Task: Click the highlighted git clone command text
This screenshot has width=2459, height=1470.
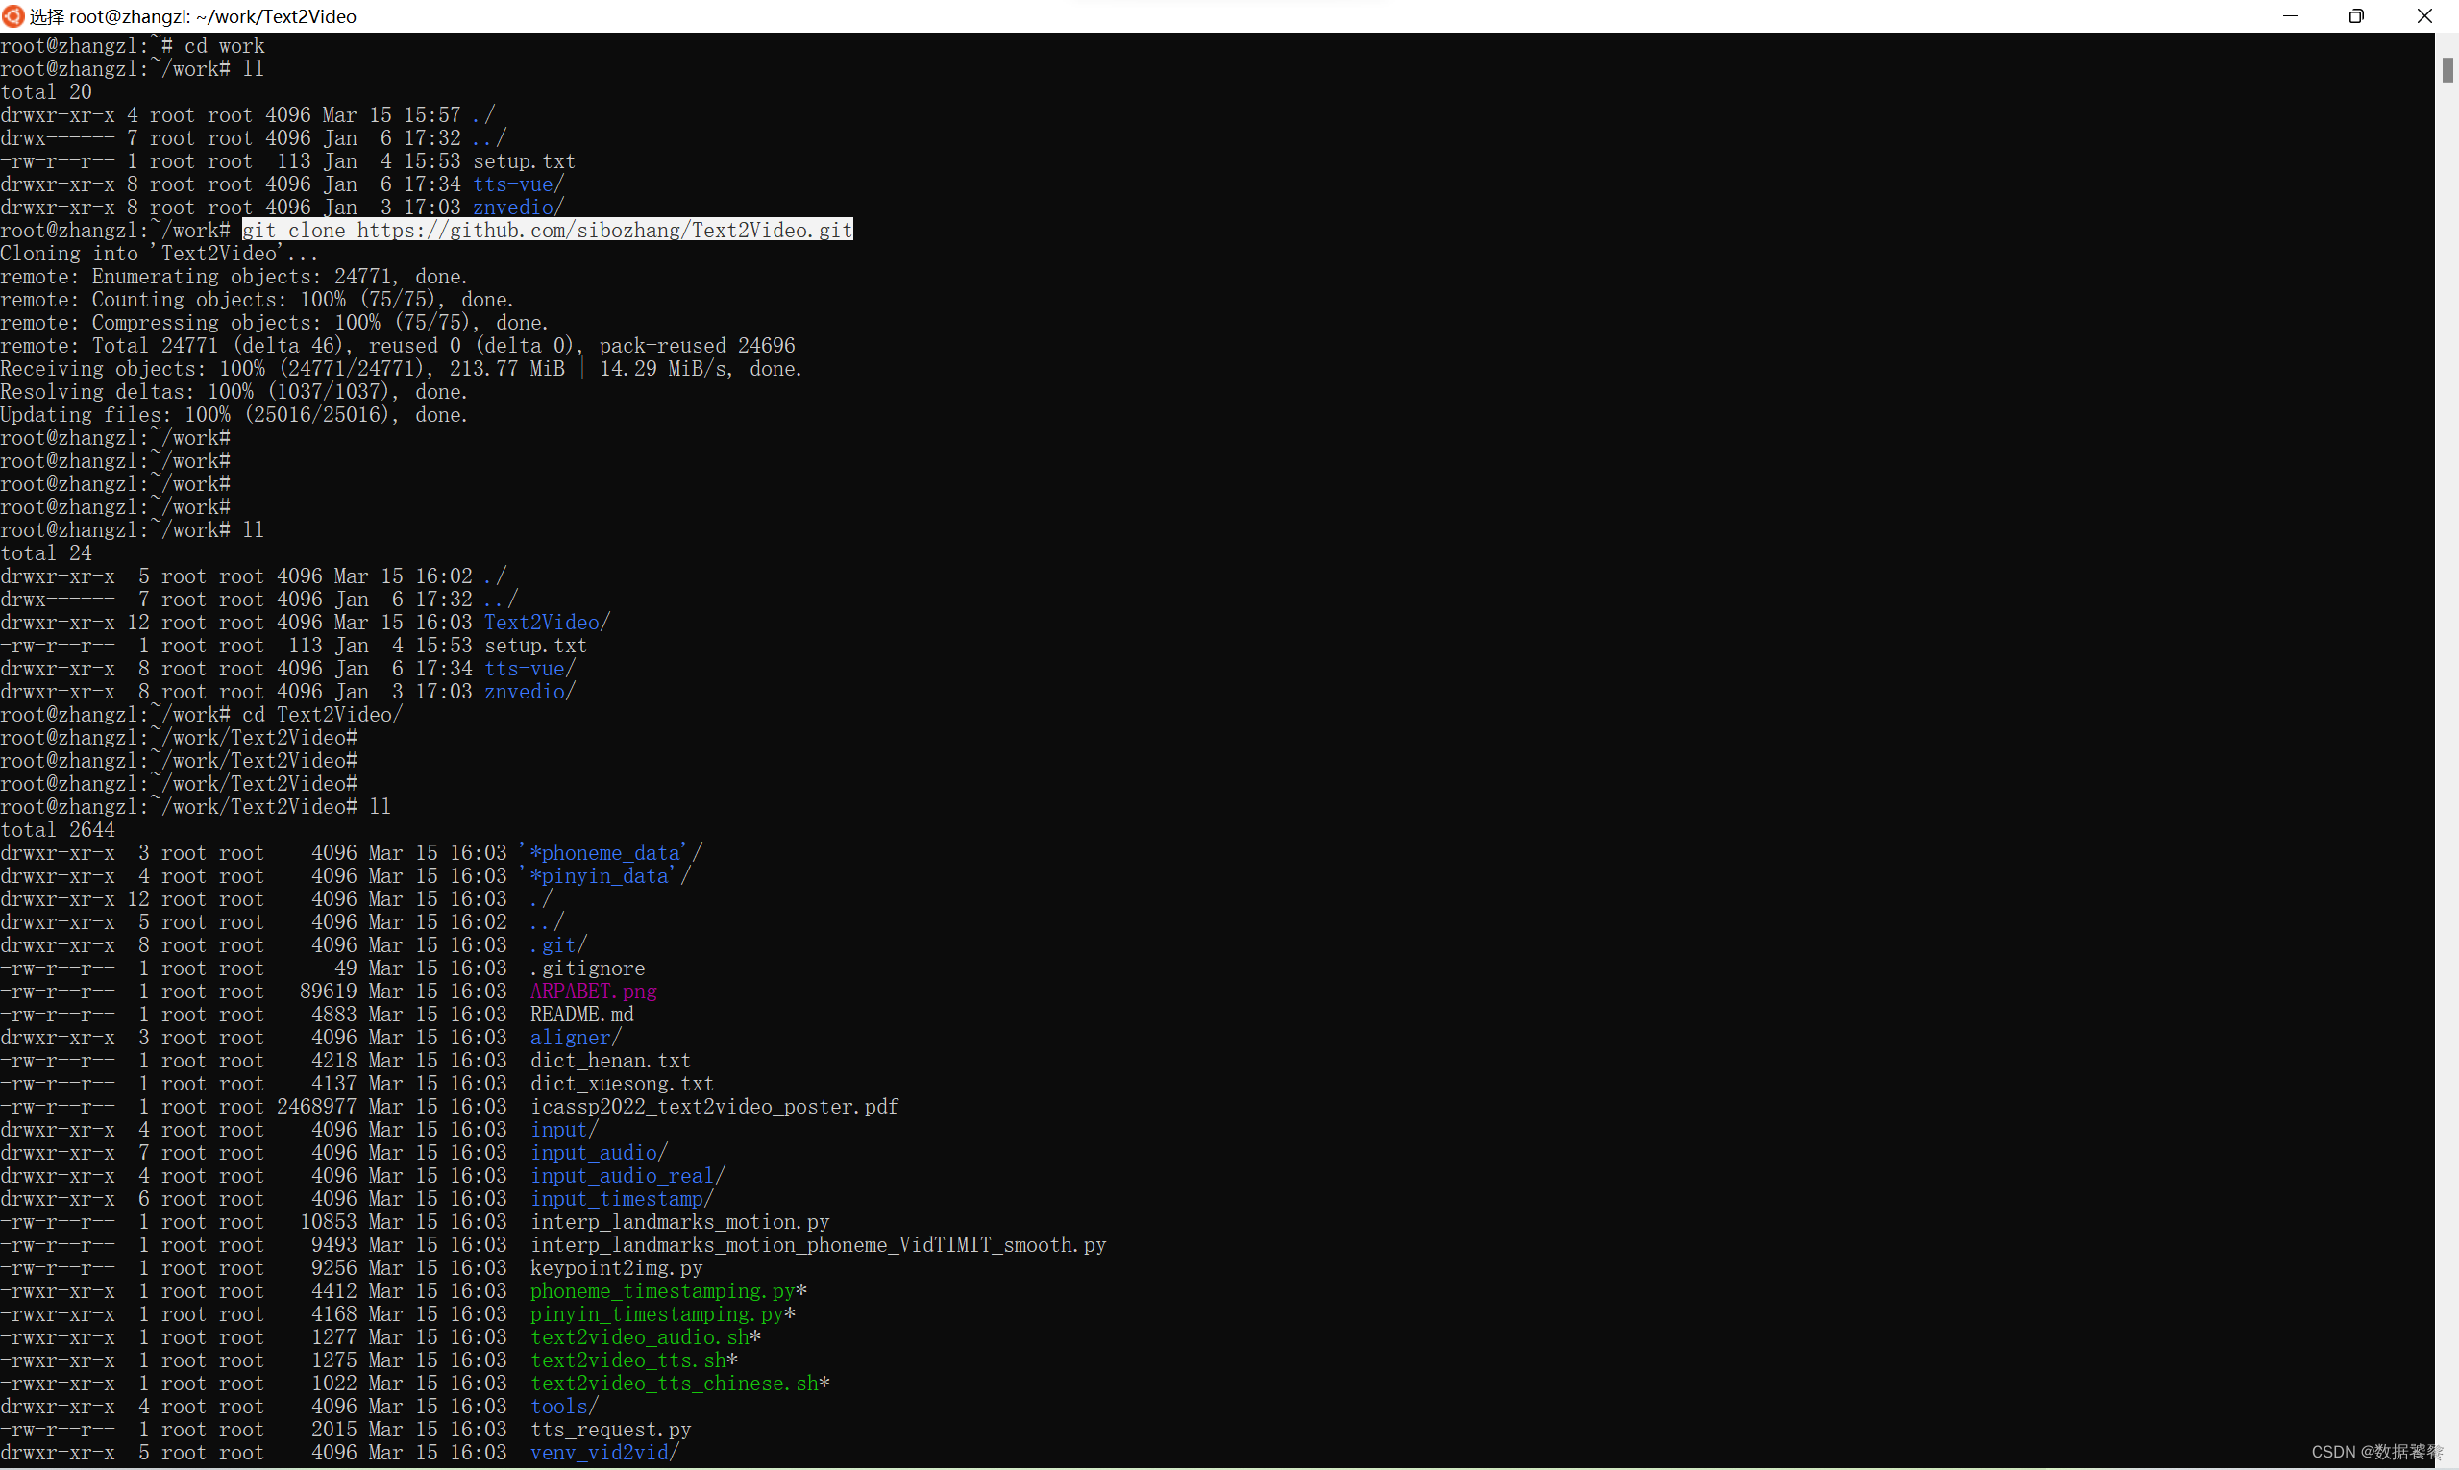Action: click(x=547, y=230)
